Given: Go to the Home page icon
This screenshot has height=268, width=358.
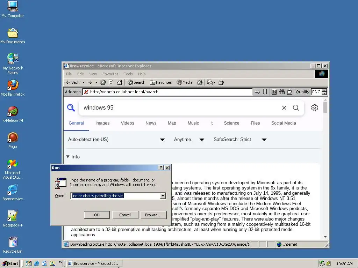Looking at the screenshot, I should (120, 82).
